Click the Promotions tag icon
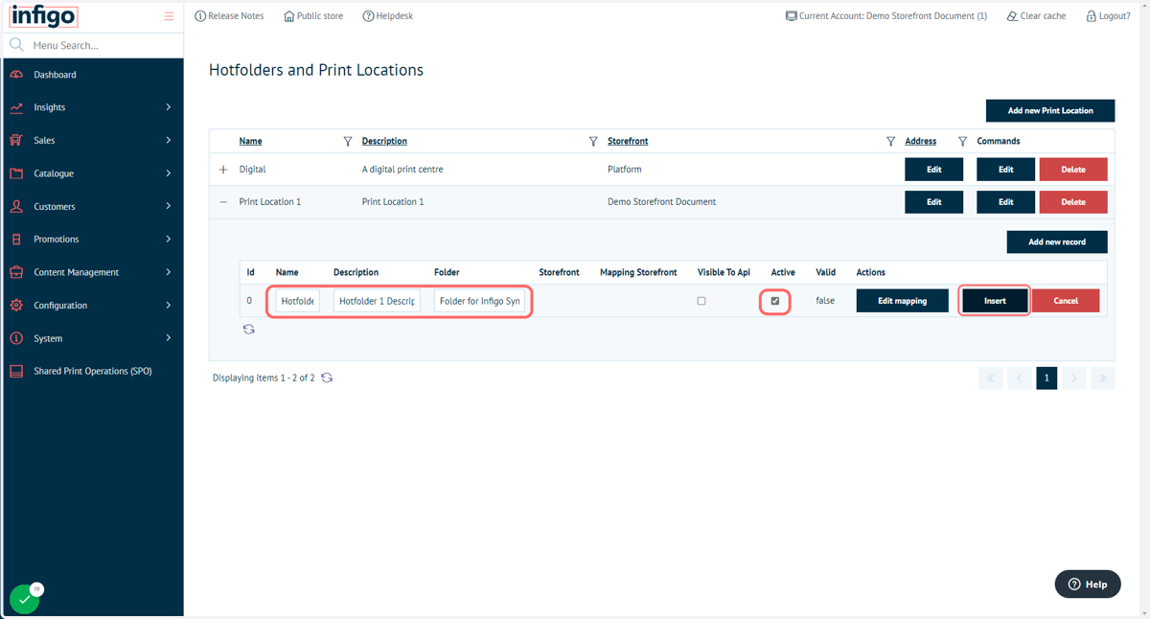1150x619 pixels. pyautogui.click(x=16, y=240)
